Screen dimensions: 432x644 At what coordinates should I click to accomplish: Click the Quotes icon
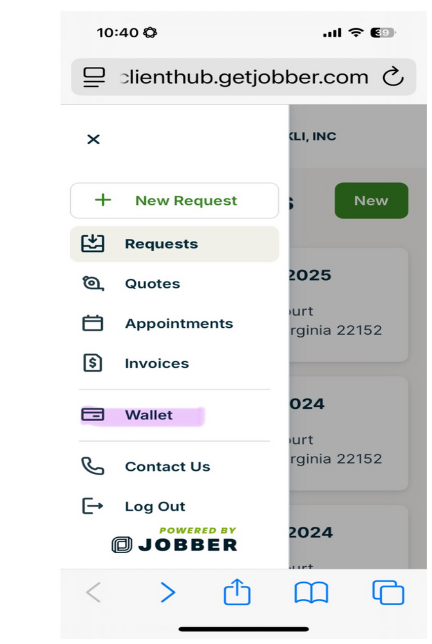(x=93, y=283)
